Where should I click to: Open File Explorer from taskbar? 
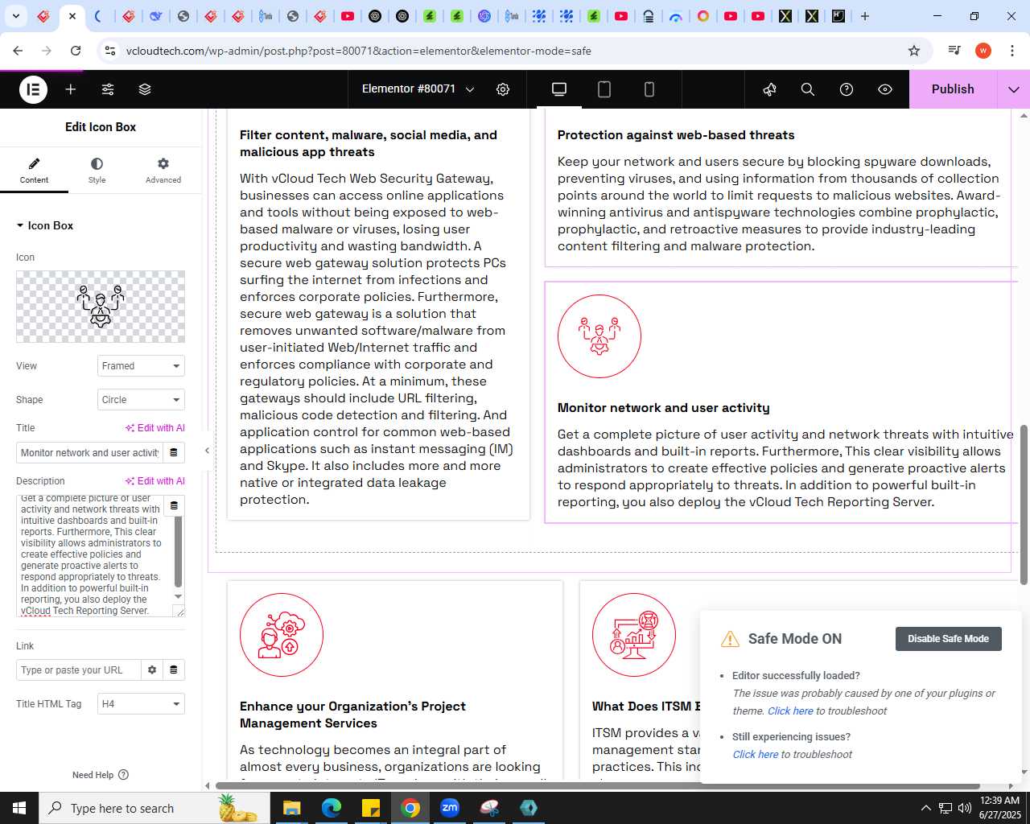[x=292, y=808]
